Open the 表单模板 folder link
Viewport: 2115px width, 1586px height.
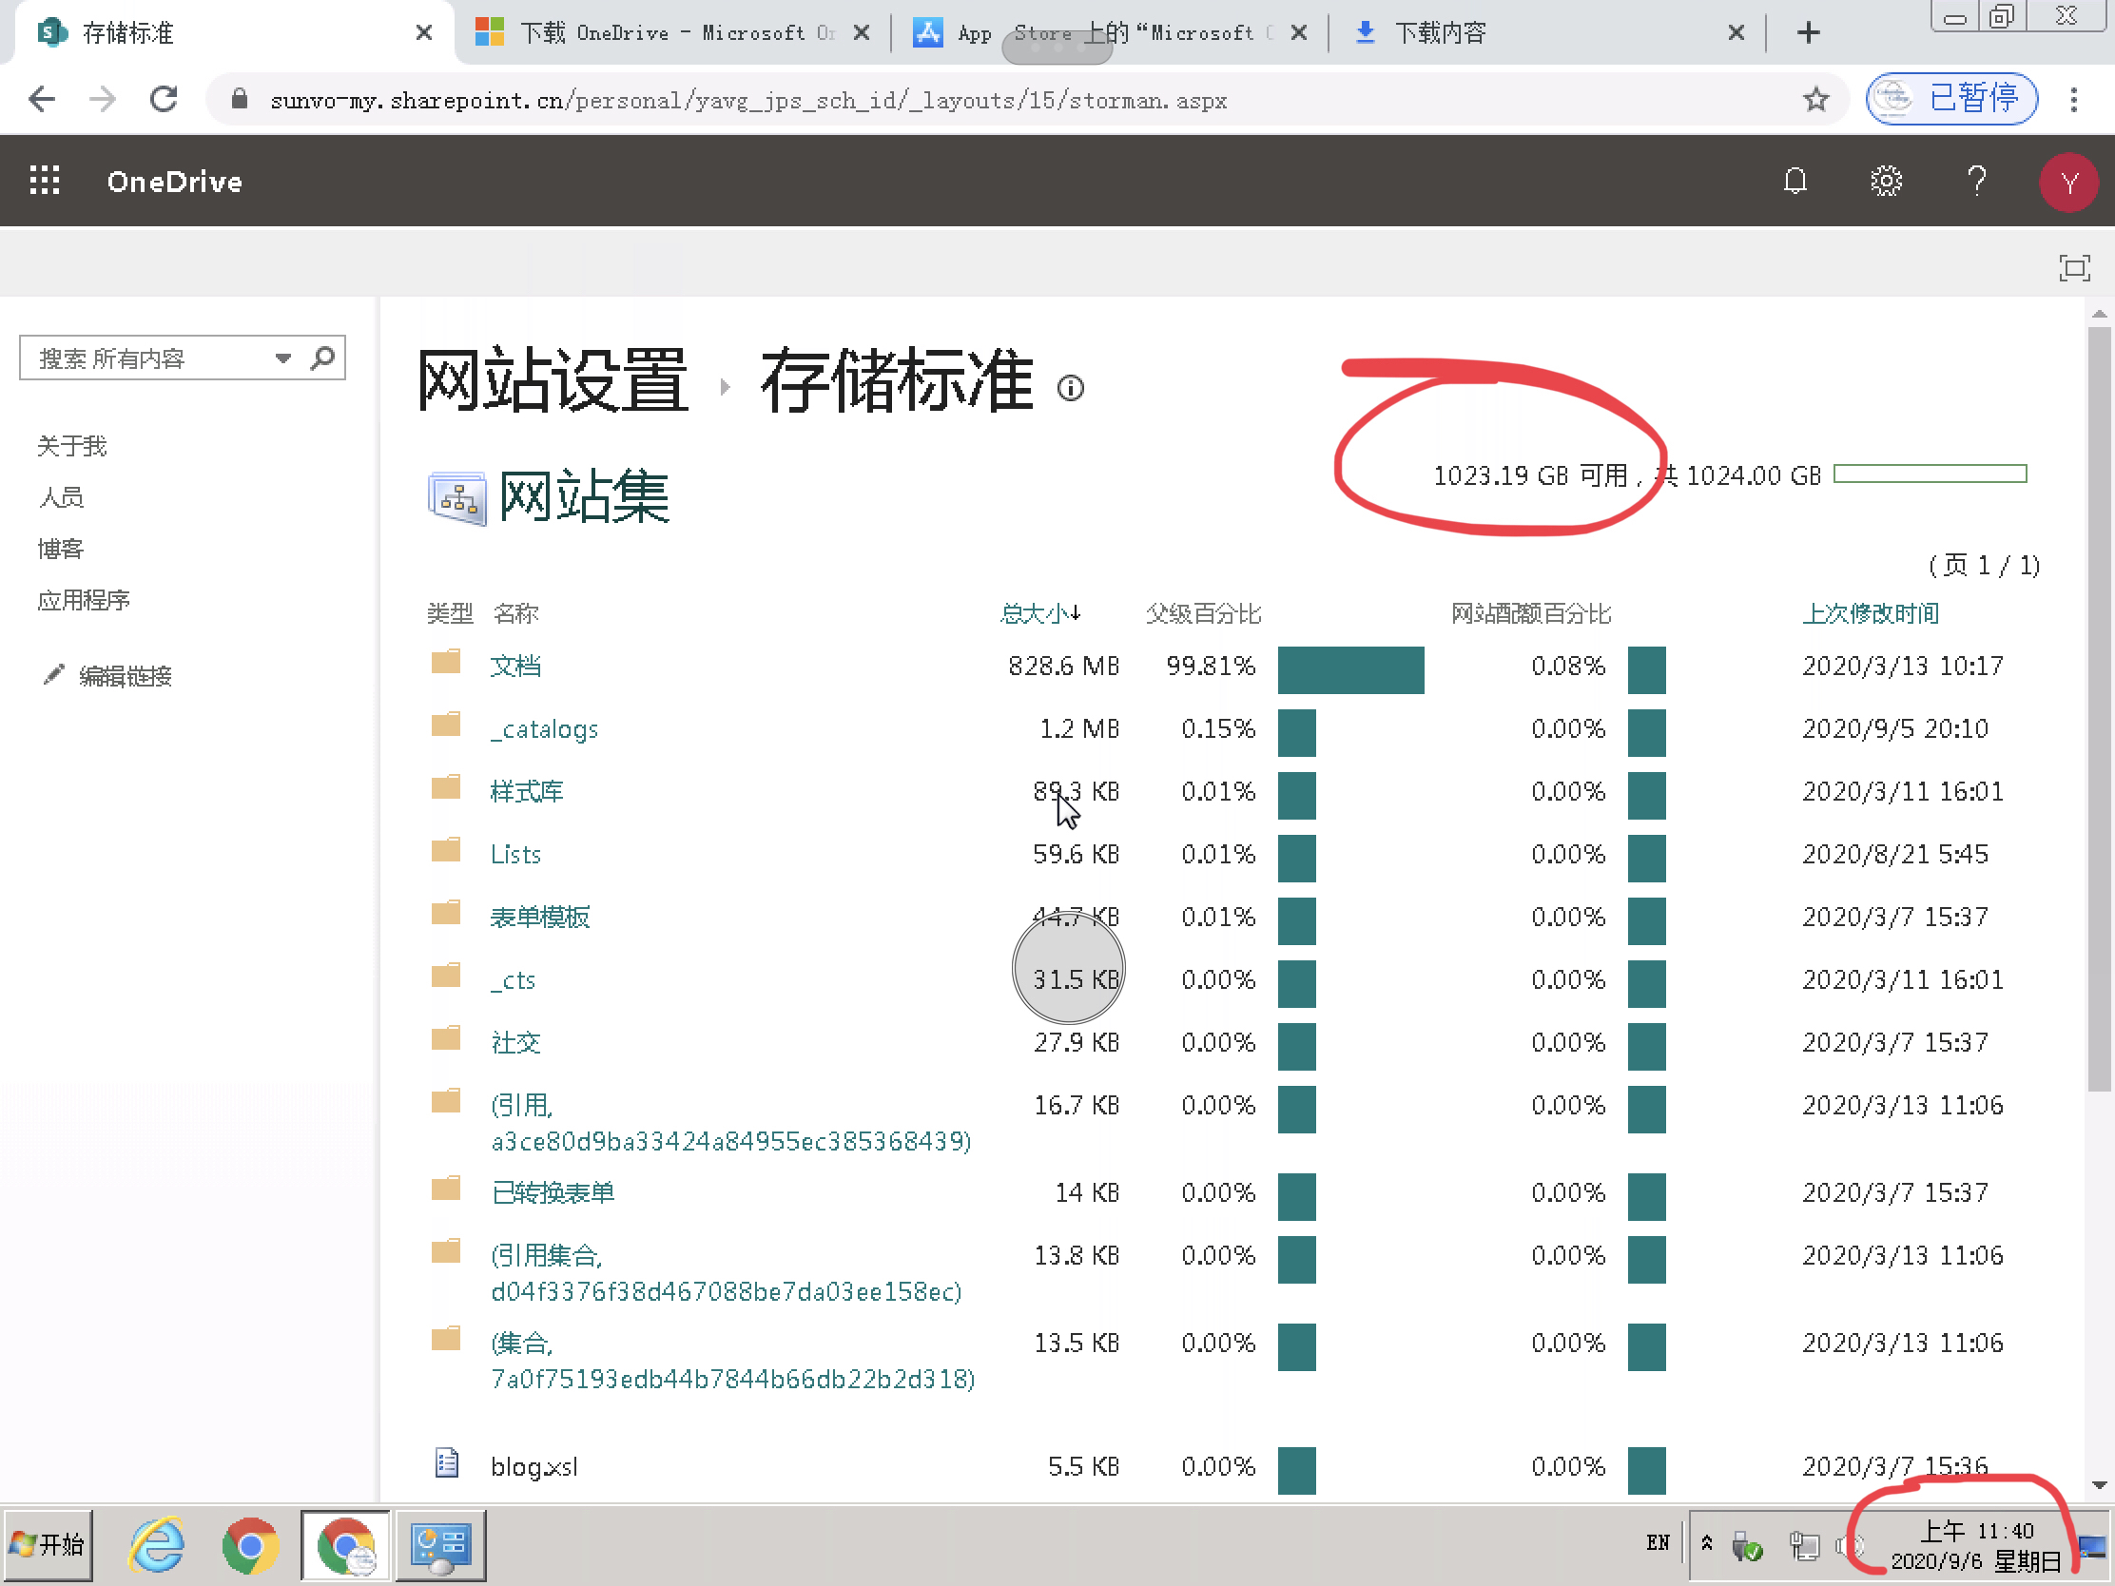tap(539, 917)
